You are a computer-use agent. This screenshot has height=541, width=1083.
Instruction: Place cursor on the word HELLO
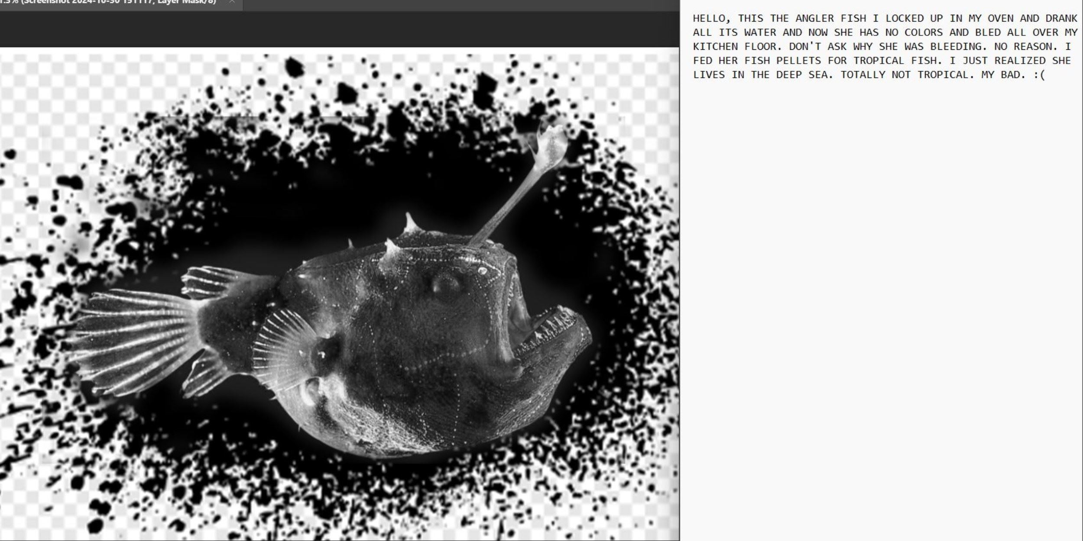click(x=709, y=19)
